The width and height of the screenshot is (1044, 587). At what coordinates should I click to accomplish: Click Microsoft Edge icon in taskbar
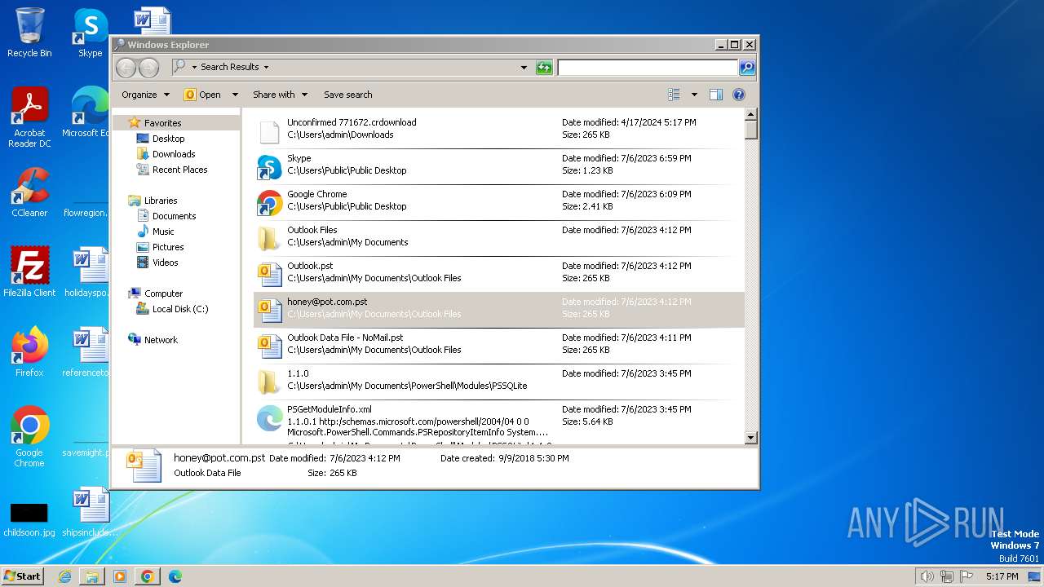pyautogui.click(x=175, y=576)
